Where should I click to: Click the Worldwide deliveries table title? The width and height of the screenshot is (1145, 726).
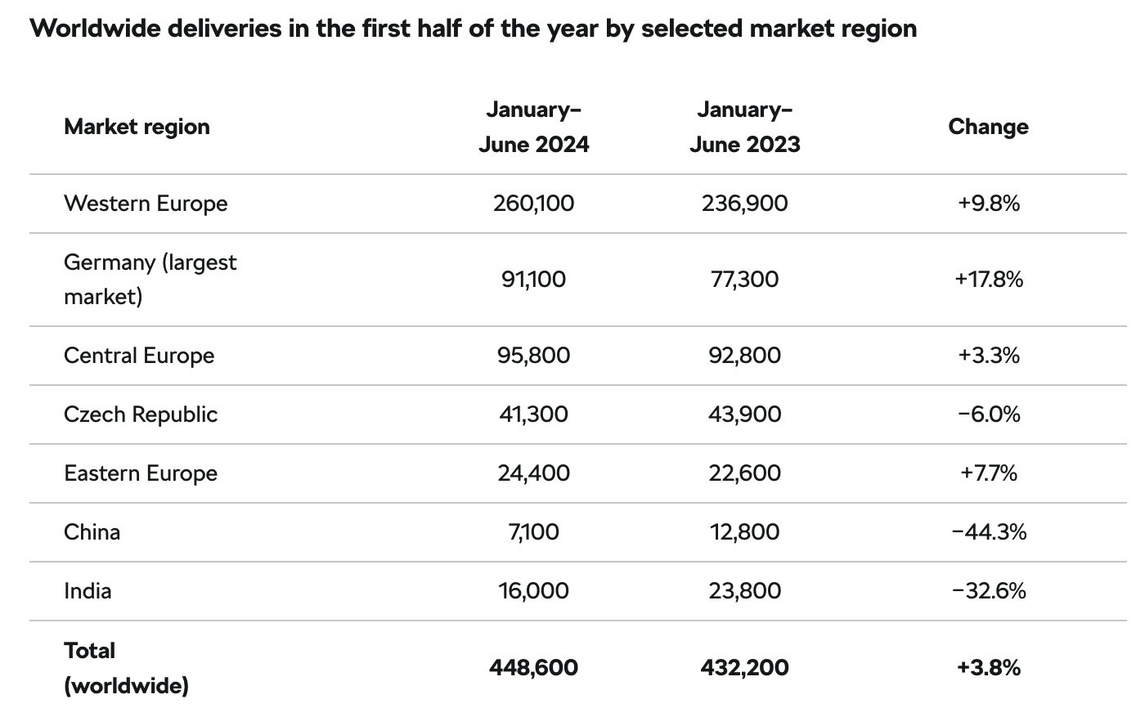point(474,29)
